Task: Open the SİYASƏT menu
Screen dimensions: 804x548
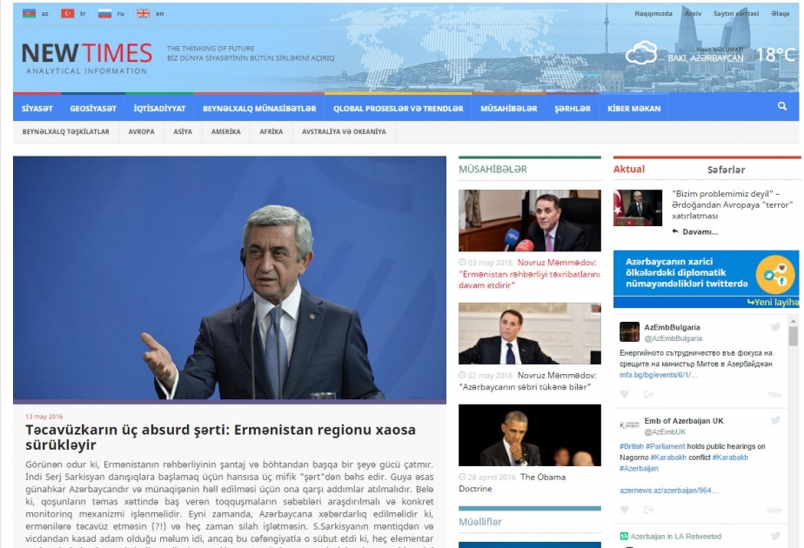Action: click(x=37, y=109)
